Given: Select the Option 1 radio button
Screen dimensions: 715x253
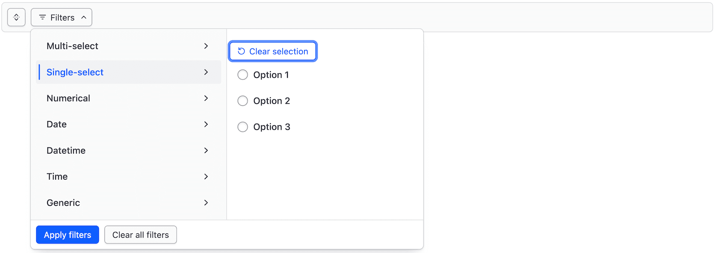Looking at the screenshot, I should [x=242, y=75].
